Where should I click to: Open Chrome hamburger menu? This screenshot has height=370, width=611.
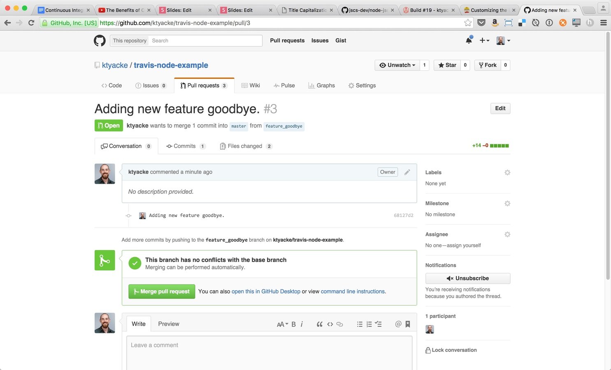click(x=603, y=23)
